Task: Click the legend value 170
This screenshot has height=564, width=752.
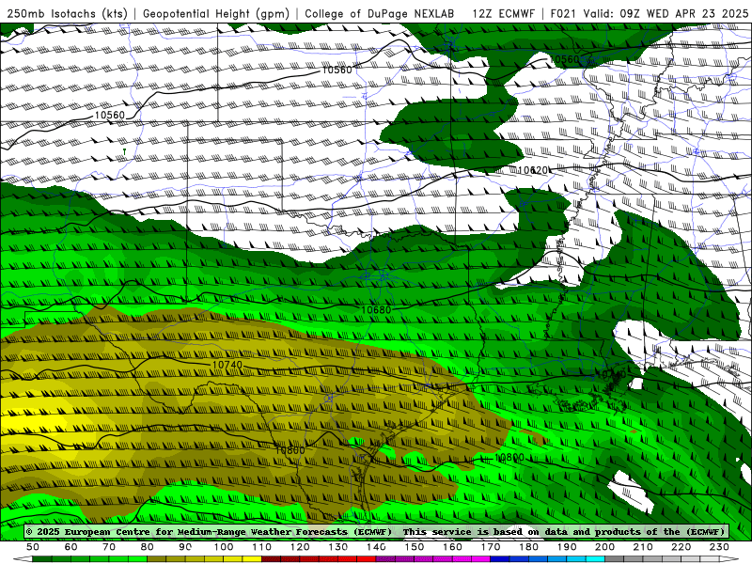Action: (491, 547)
